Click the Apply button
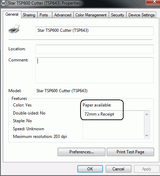The width and height of the screenshot is (160, 176). point(147,169)
